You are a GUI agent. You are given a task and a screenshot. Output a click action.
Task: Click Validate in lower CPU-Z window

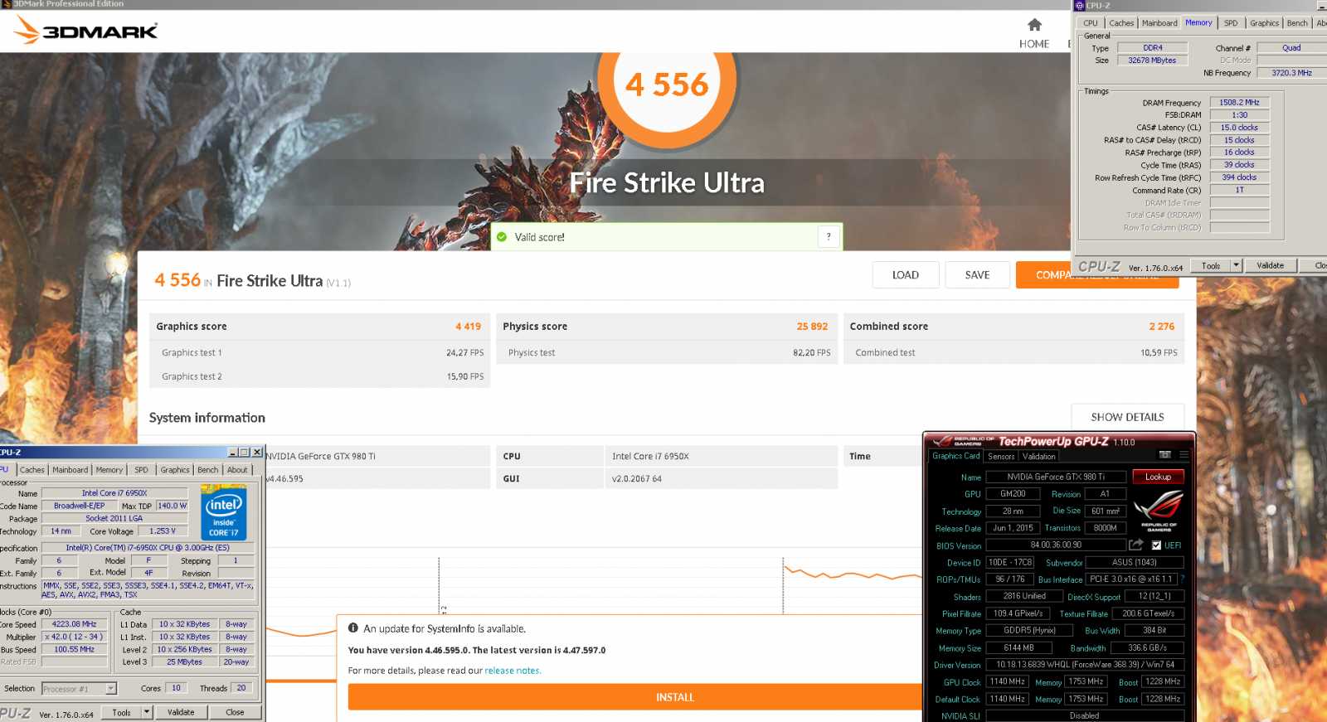click(181, 712)
